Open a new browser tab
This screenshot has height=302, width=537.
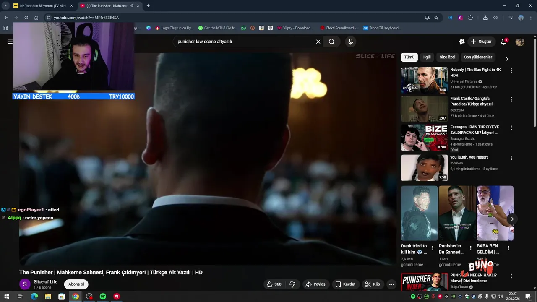pos(148,6)
